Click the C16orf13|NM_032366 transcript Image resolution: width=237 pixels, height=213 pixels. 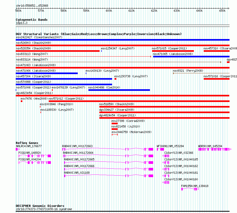pos(166,156)
